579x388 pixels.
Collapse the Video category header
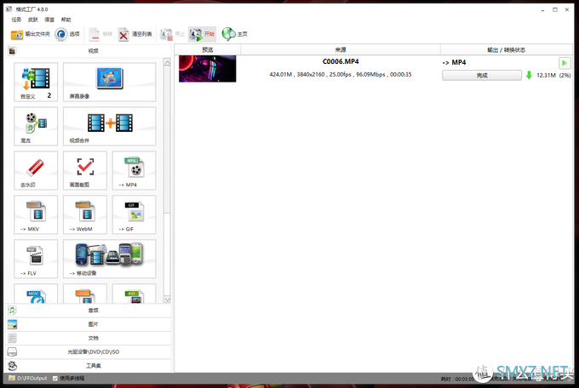[x=89, y=51]
